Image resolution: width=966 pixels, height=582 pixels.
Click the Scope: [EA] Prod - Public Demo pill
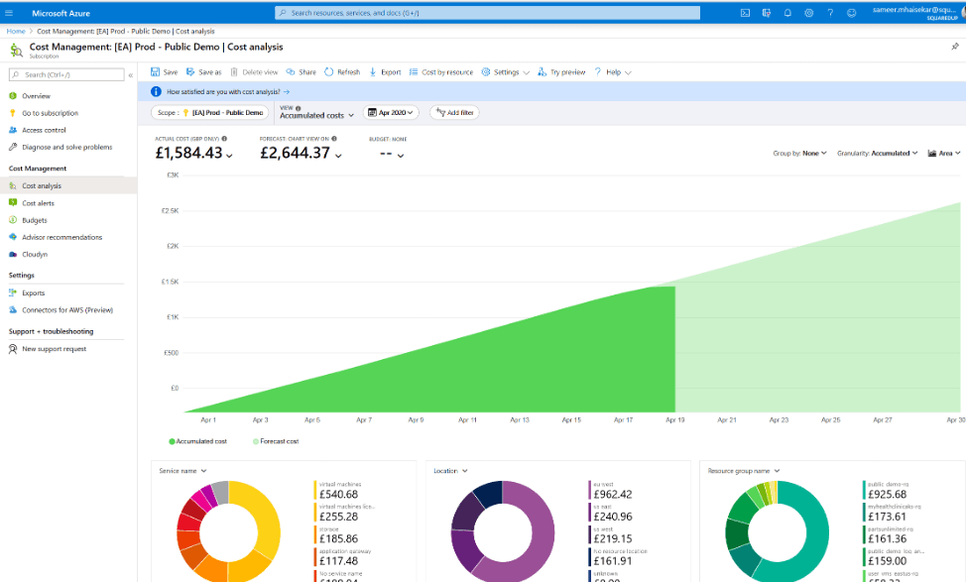[x=210, y=113]
